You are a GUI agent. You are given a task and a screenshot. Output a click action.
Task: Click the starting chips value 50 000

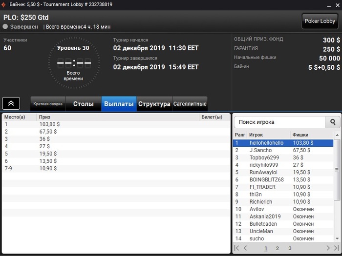pyautogui.click(x=329, y=58)
